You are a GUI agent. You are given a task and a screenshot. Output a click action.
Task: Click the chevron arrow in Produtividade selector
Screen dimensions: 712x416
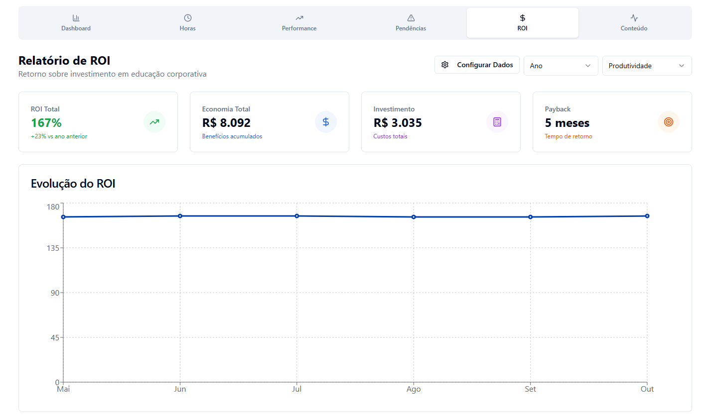click(x=681, y=66)
